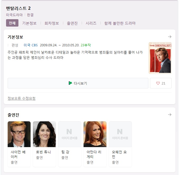This screenshot has height=175, width=180.
Task: Open The Mentalist poster thumbnail
Action: pos(160,58)
